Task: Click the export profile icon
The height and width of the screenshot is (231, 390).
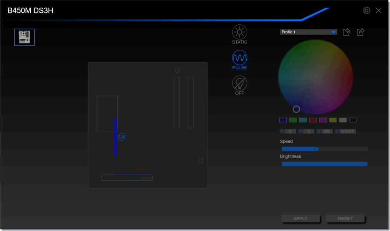Action: pos(360,32)
